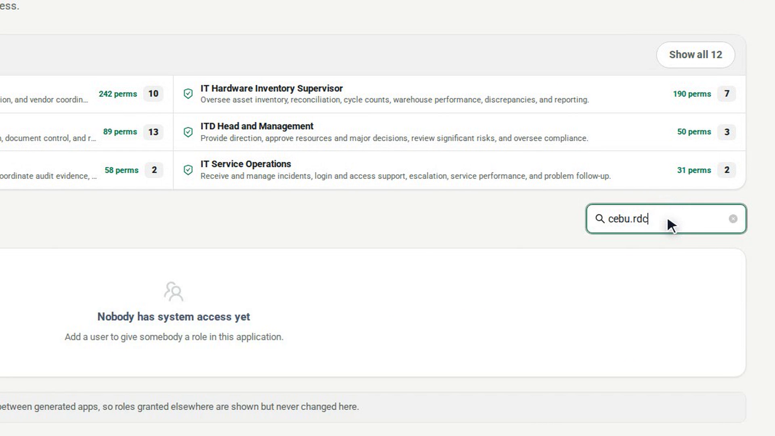Click the magnifier icon in the search box

600,219
